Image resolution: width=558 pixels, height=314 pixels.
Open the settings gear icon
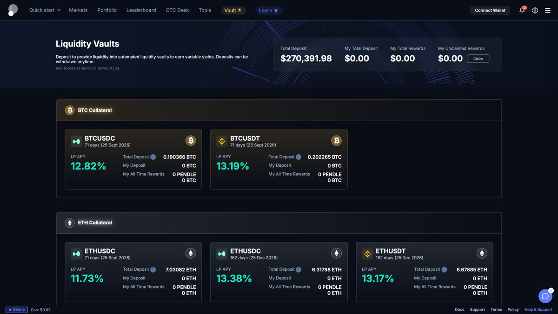coord(535,10)
